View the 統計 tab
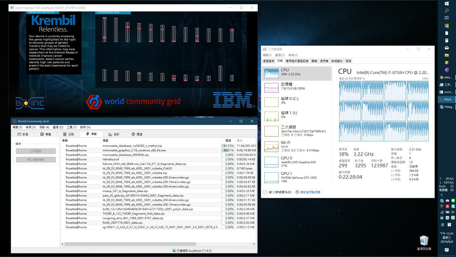 (114, 134)
